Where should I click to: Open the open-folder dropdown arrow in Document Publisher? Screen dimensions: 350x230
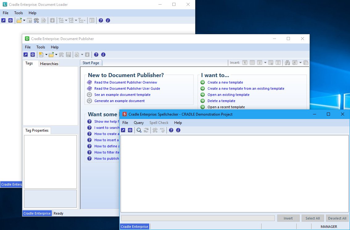pos(56,55)
